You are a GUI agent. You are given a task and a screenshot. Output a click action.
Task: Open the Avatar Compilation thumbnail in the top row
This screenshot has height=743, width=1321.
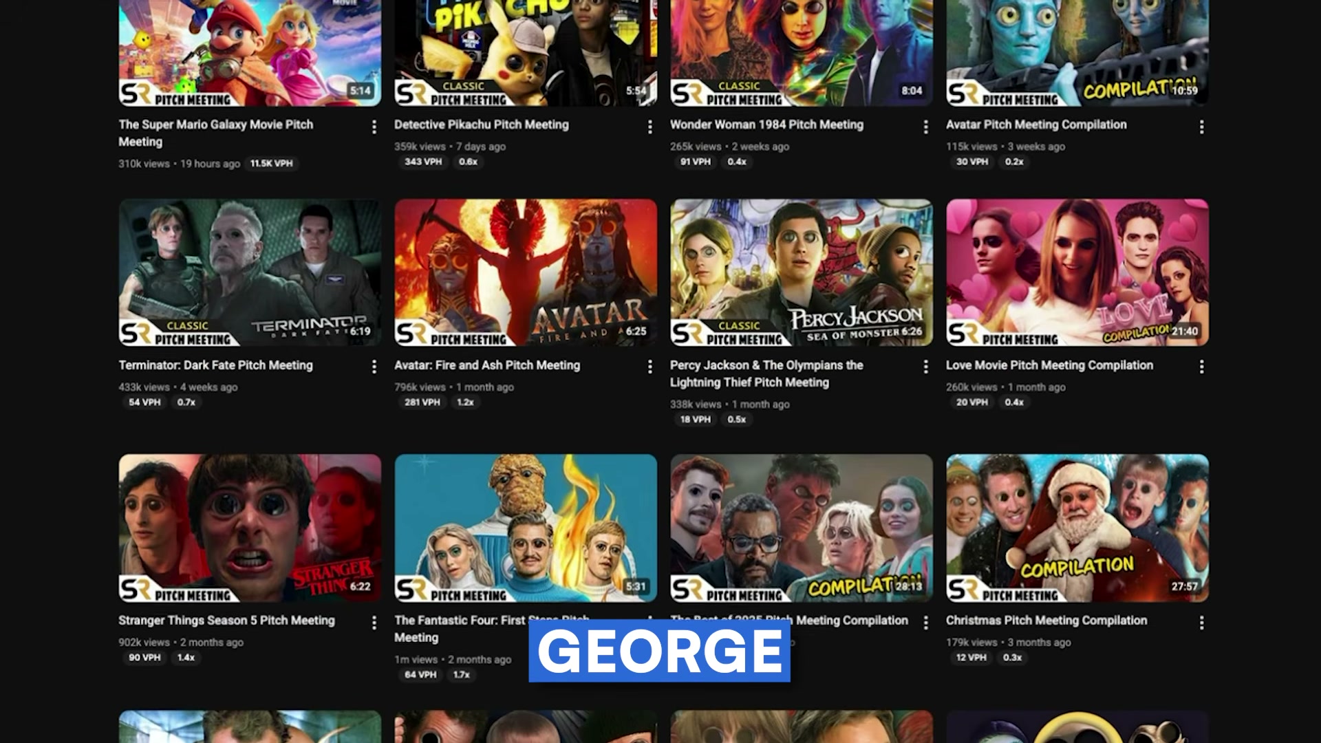coord(1077,53)
